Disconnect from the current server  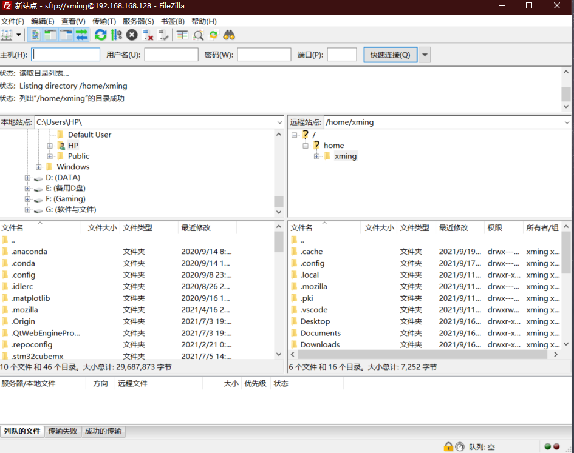(148, 35)
